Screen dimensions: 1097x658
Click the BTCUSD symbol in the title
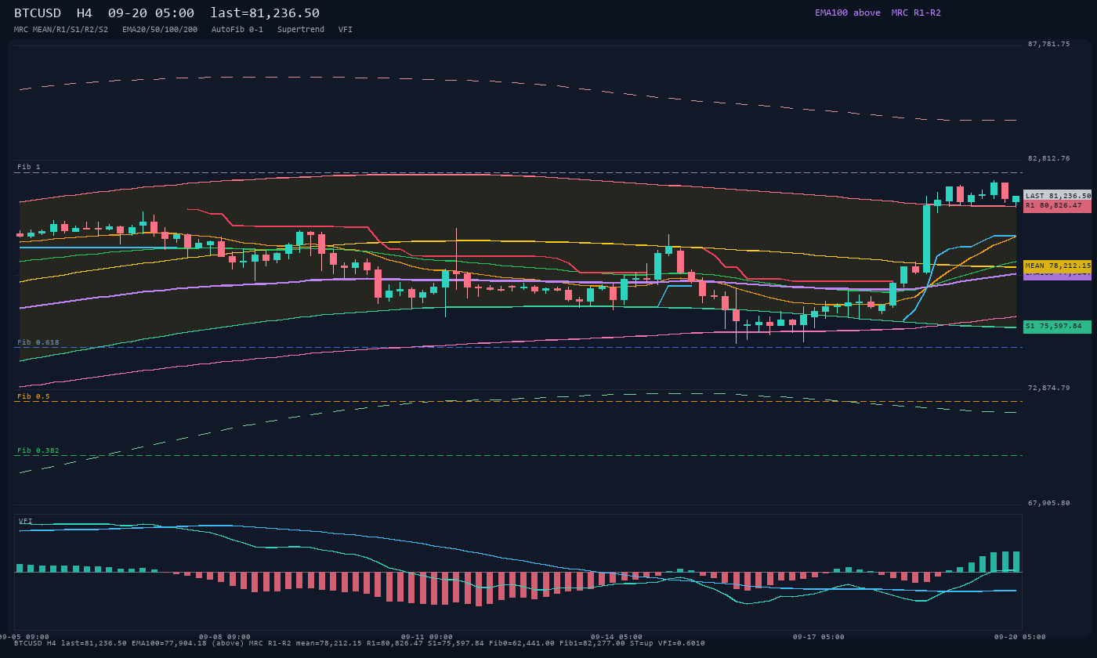[38, 13]
